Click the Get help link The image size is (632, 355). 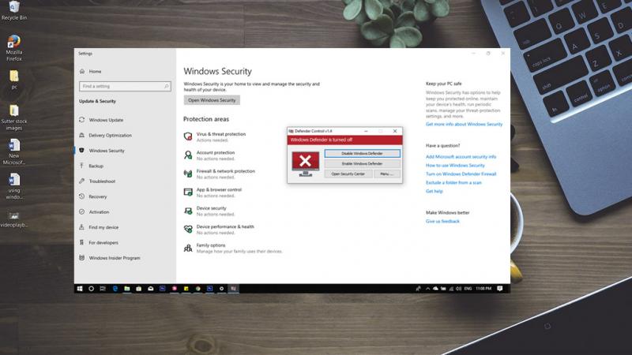(x=434, y=191)
